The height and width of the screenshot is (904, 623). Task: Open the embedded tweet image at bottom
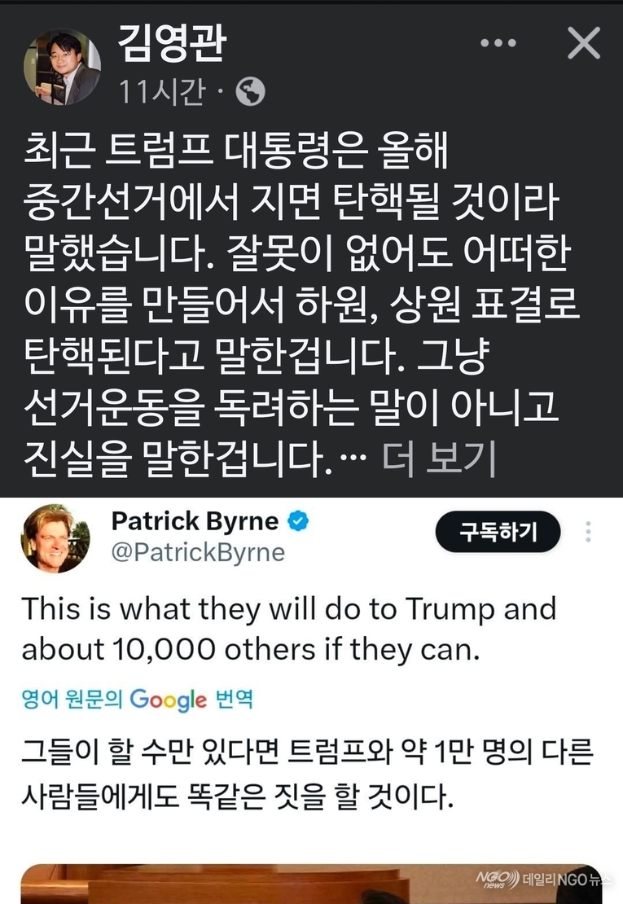311,884
